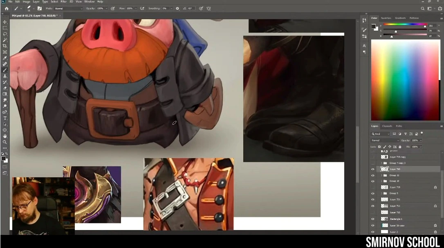Click the Home icon in options bar

(x=6, y=8)
